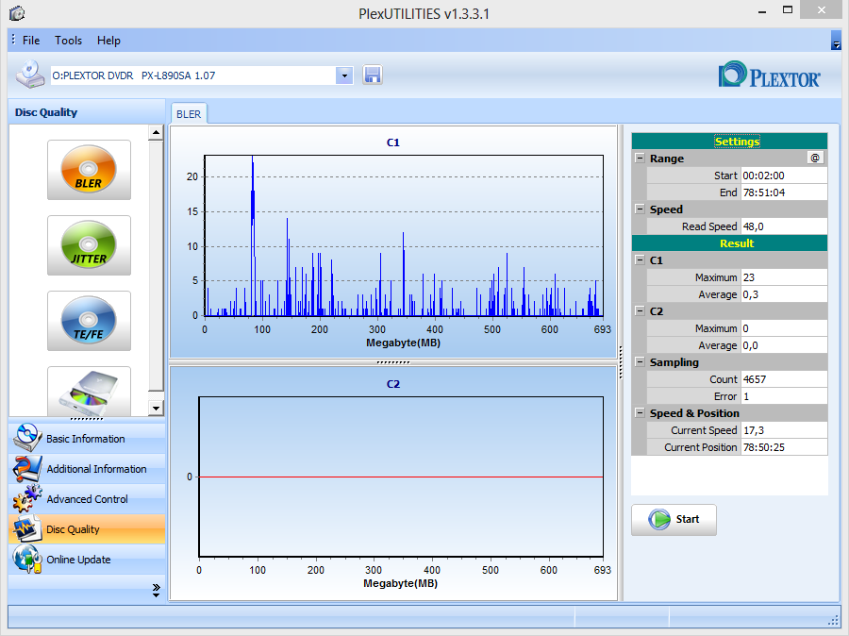The image size is (849, 636).
Task: Click the green play icon on Start
Action: coord(659,520)
